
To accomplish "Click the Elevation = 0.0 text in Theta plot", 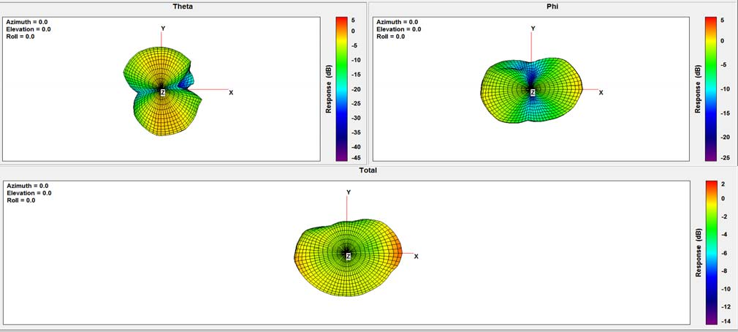I will (28, 29).
